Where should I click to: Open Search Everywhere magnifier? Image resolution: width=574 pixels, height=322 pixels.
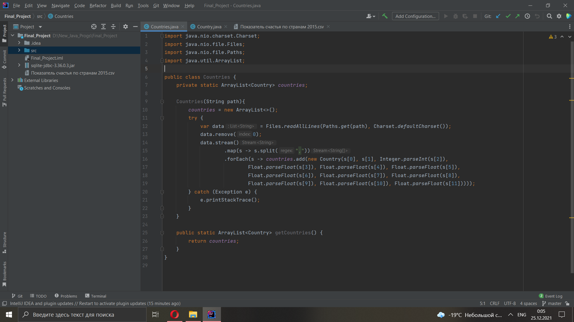point(549,16)
